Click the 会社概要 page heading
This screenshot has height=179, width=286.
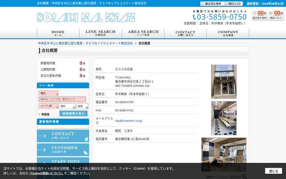pyautogui.click(x=50, y=51)
